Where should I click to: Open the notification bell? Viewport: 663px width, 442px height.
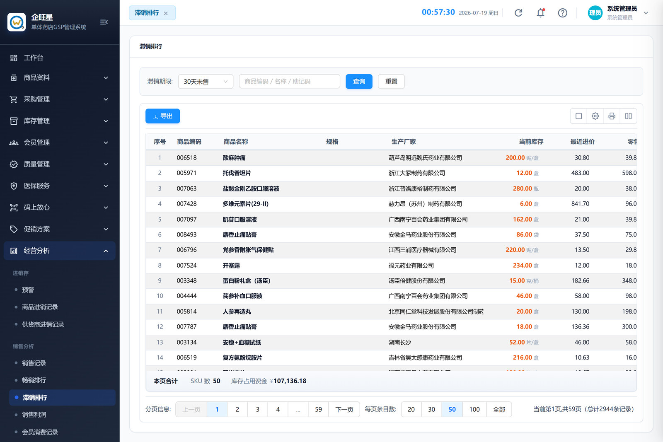(x=540, y=13)
